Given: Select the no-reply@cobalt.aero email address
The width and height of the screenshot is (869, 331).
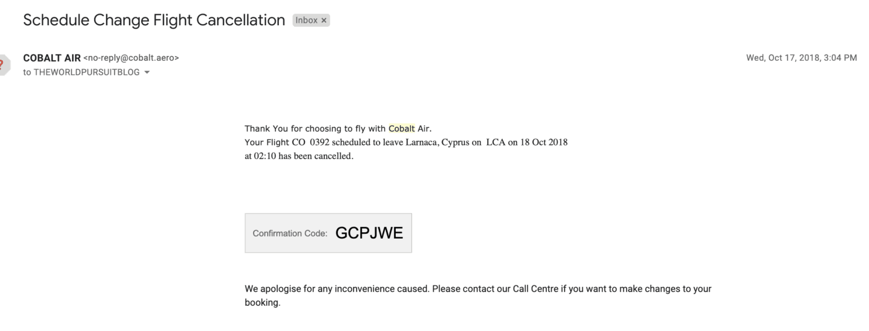Looking at the screenshot, I should 131,58.
